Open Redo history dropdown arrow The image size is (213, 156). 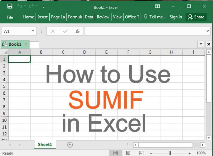(37, 6)
